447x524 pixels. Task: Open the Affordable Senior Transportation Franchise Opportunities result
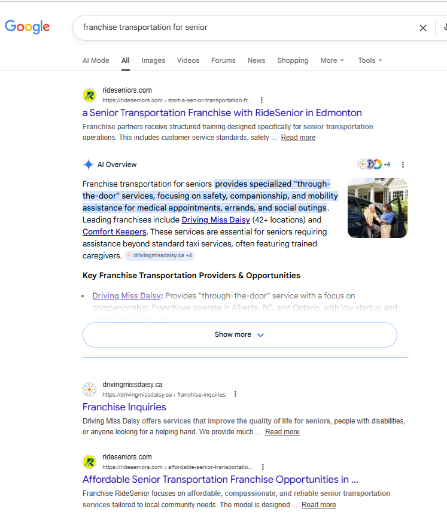pyautogui.click(x=220, y=480)
